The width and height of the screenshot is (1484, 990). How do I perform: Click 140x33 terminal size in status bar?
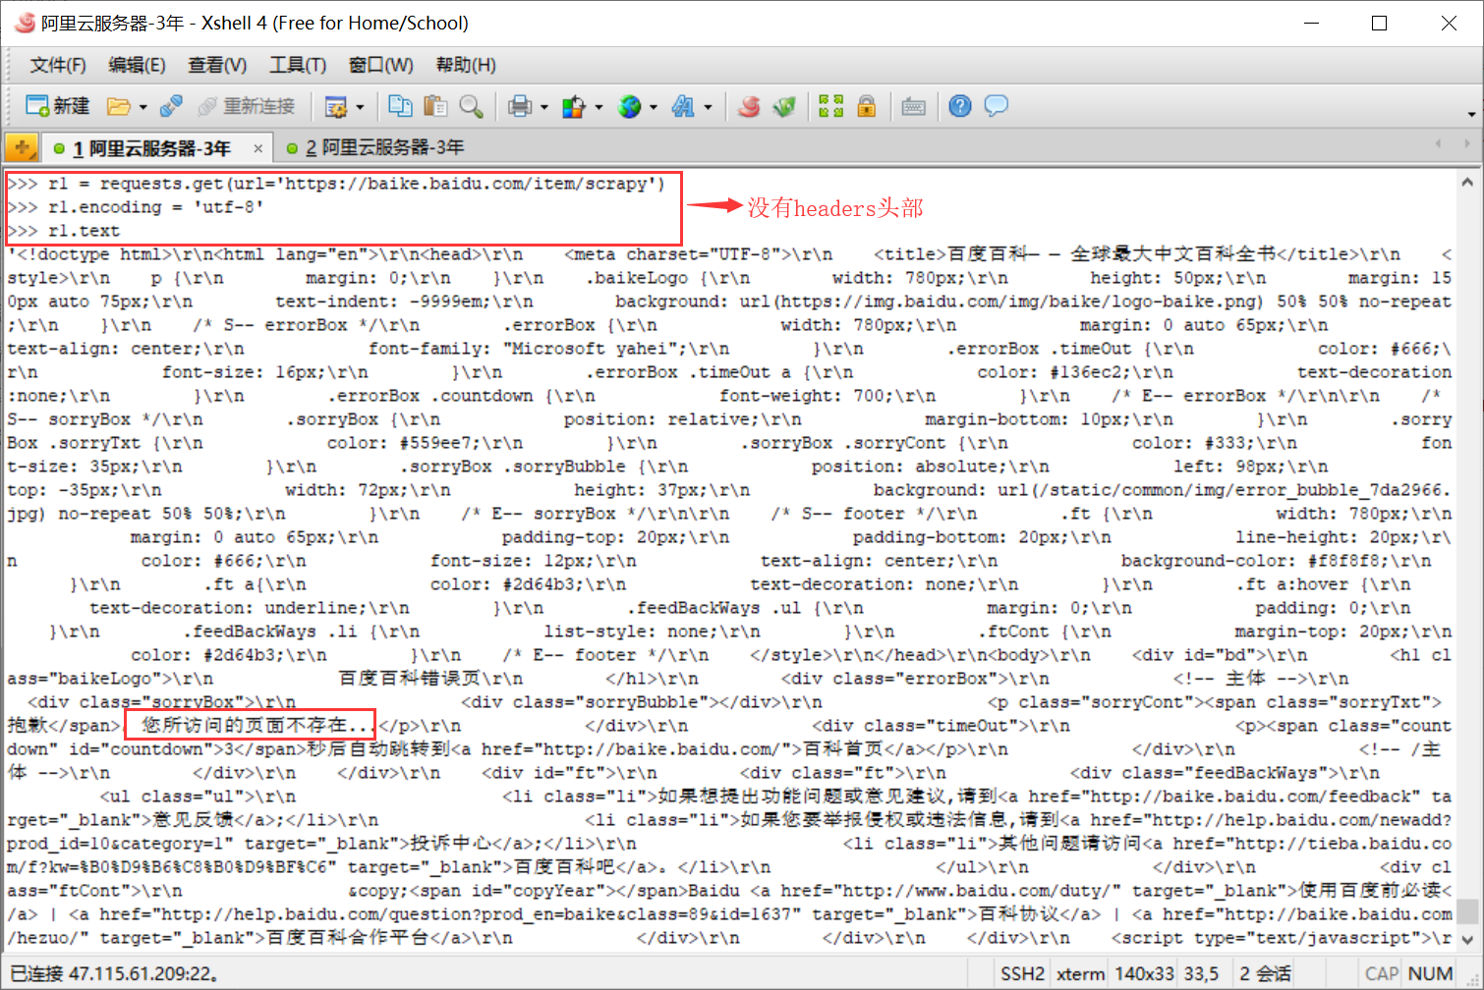click(x=1145, y=974)
